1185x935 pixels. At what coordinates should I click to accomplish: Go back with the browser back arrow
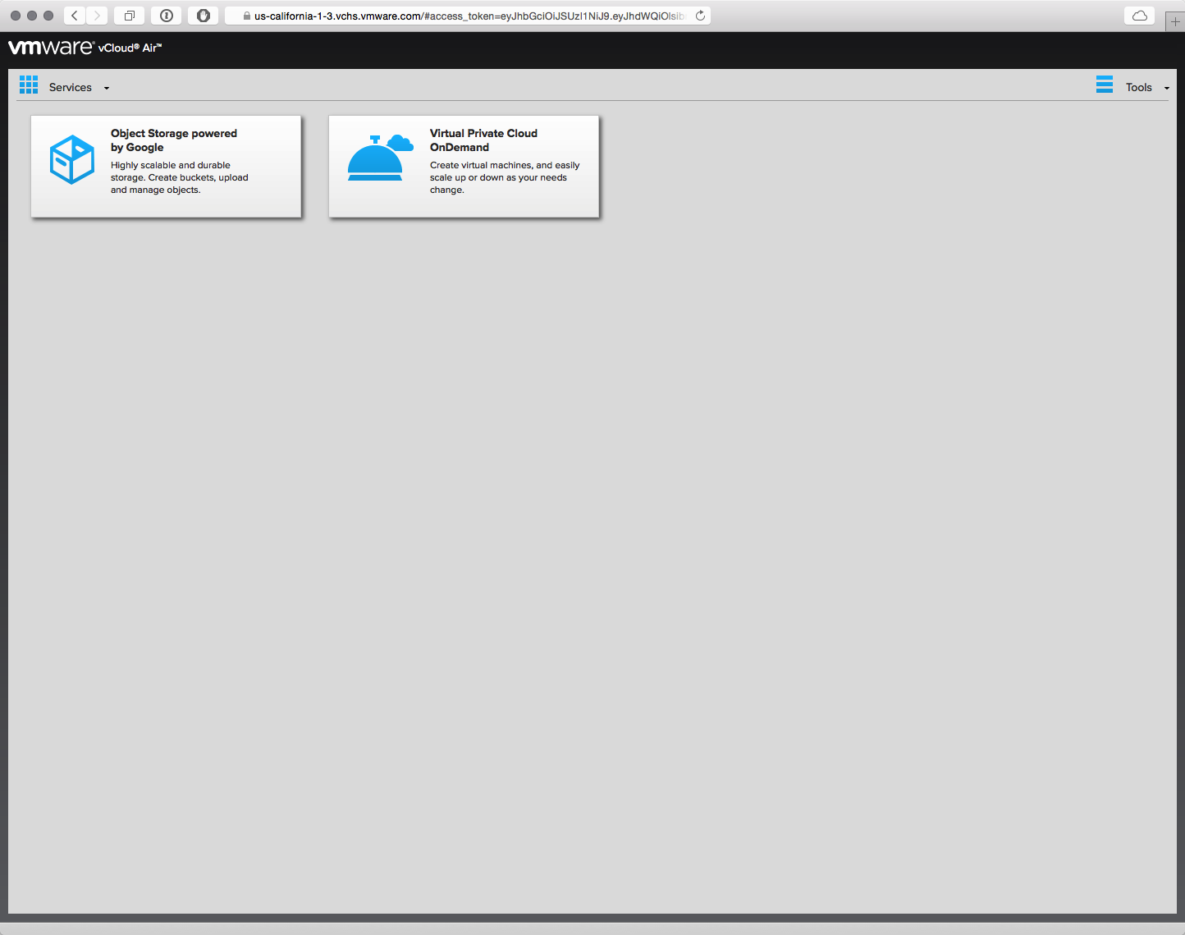pyautogui.click(x=75, y=16)
